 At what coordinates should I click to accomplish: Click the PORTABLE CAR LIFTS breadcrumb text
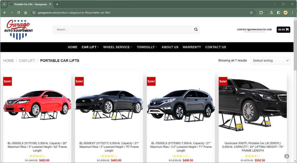(x=60, y=61)
